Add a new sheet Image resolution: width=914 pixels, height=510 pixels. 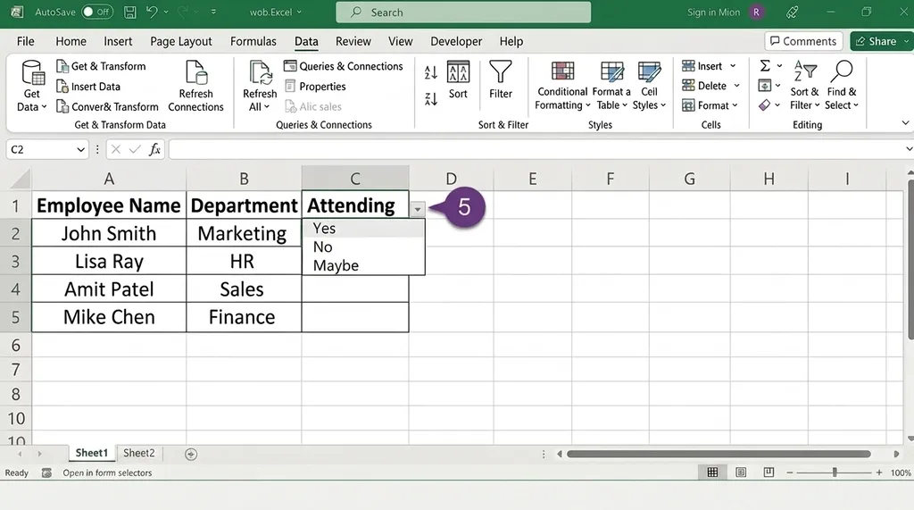191,454
